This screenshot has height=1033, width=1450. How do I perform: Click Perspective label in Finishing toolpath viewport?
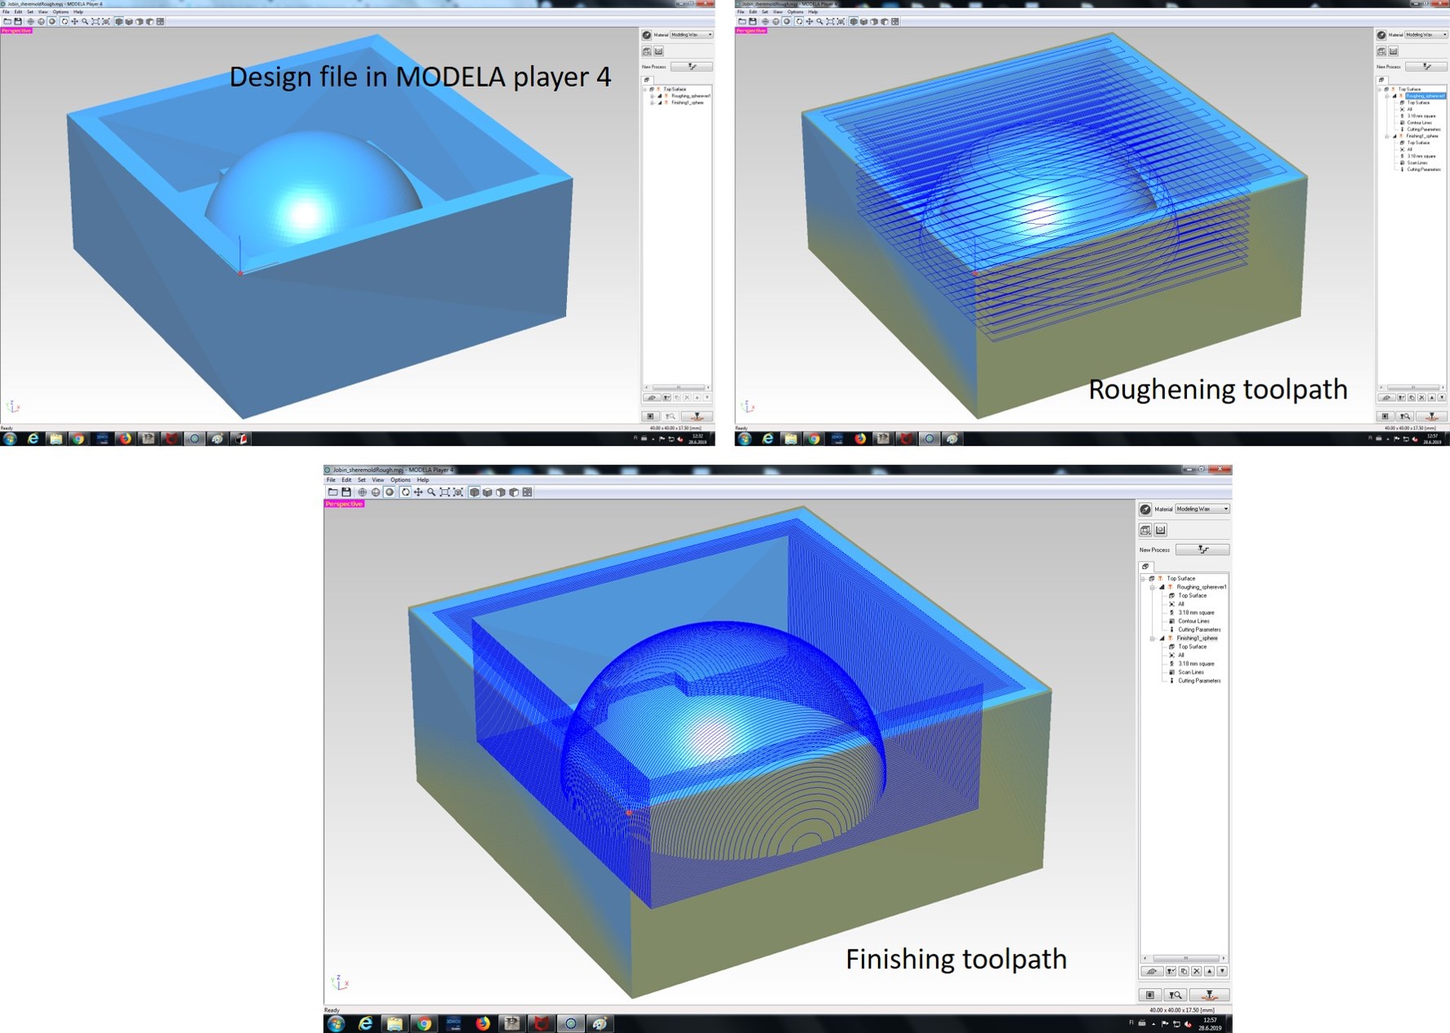(x=344, y=504)
